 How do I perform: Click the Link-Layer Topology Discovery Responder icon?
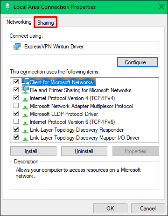coord(25,131)
